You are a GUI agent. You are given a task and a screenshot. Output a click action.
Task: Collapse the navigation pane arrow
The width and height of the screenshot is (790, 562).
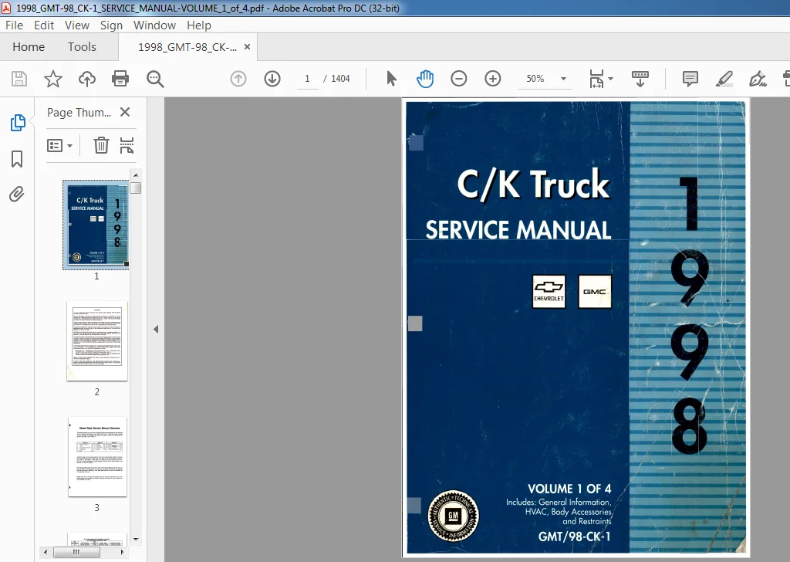coord(156,329)
